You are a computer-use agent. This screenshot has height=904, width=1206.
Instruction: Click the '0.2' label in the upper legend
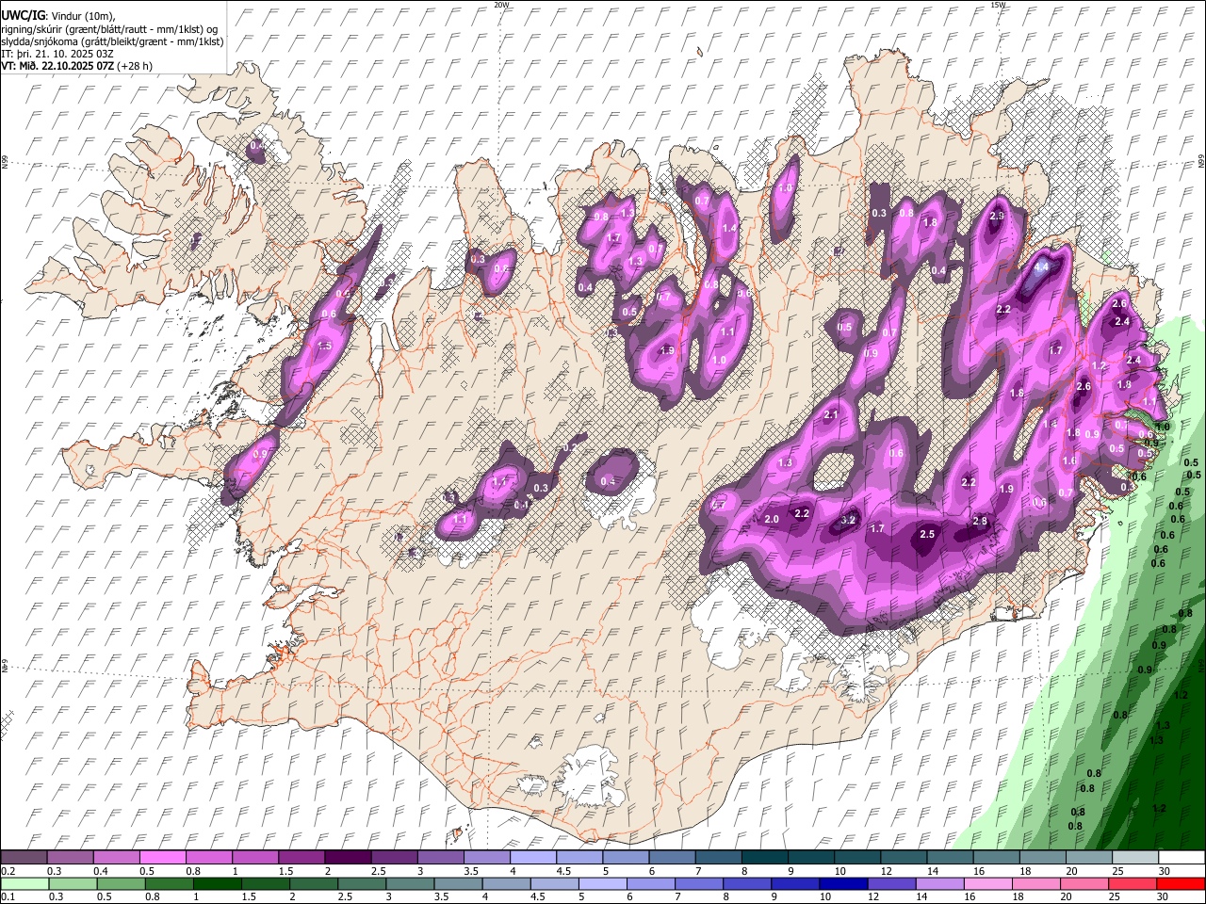(8, 871)
